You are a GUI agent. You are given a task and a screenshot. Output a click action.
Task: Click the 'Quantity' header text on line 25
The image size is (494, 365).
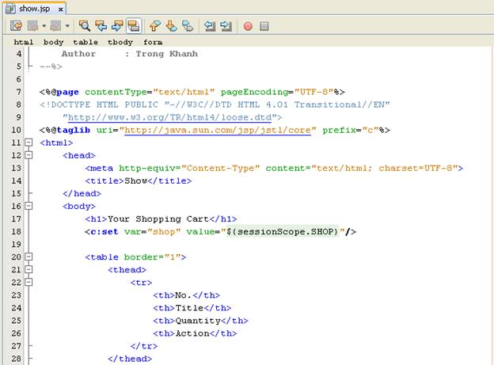(x=198, y=321)
